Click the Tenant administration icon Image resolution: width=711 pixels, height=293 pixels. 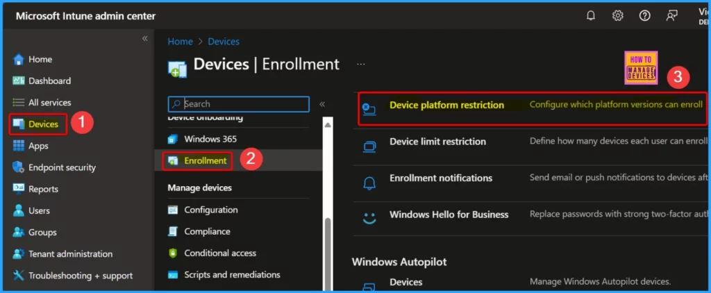point(19,254)
